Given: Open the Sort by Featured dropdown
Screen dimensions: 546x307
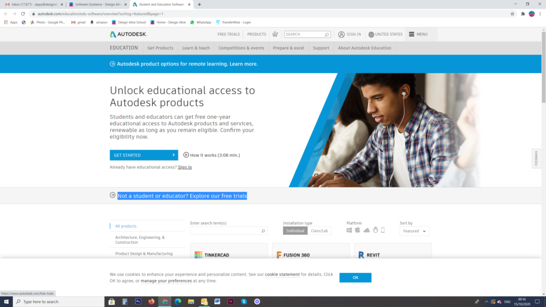Looking at the screenshot, I should tap(414, 231).
